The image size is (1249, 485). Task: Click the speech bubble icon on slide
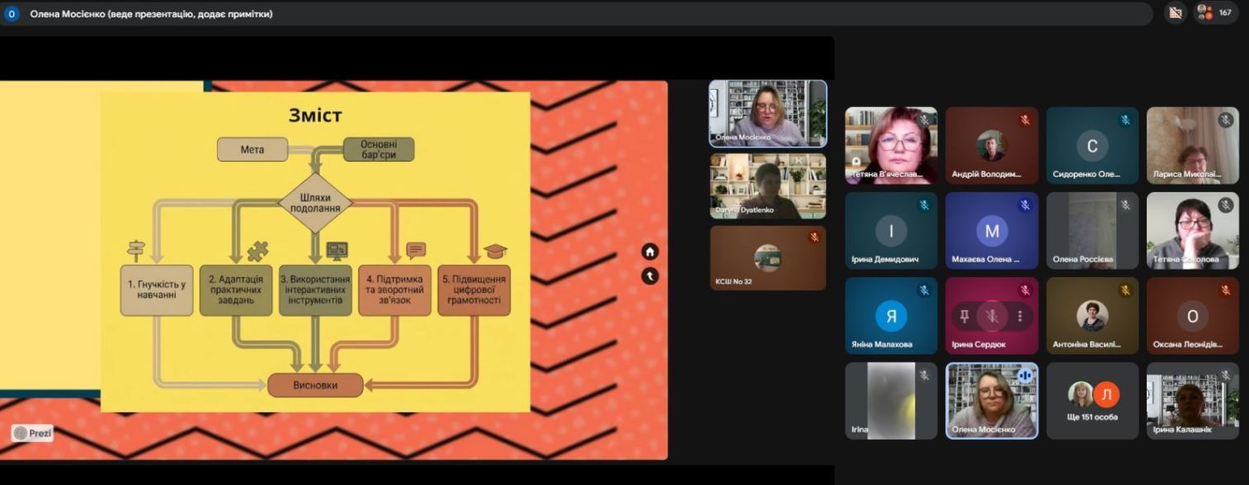click(416, 251)
